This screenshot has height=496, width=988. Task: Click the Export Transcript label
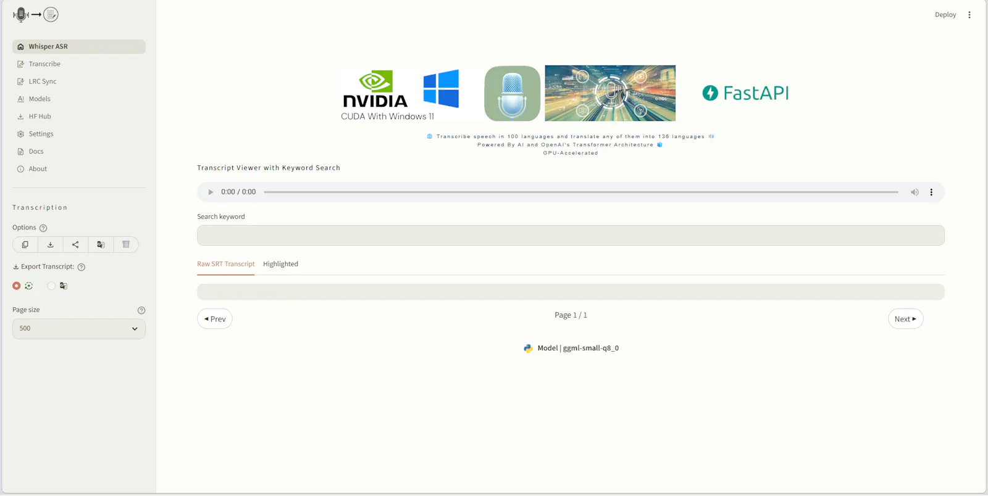[48, 267]
